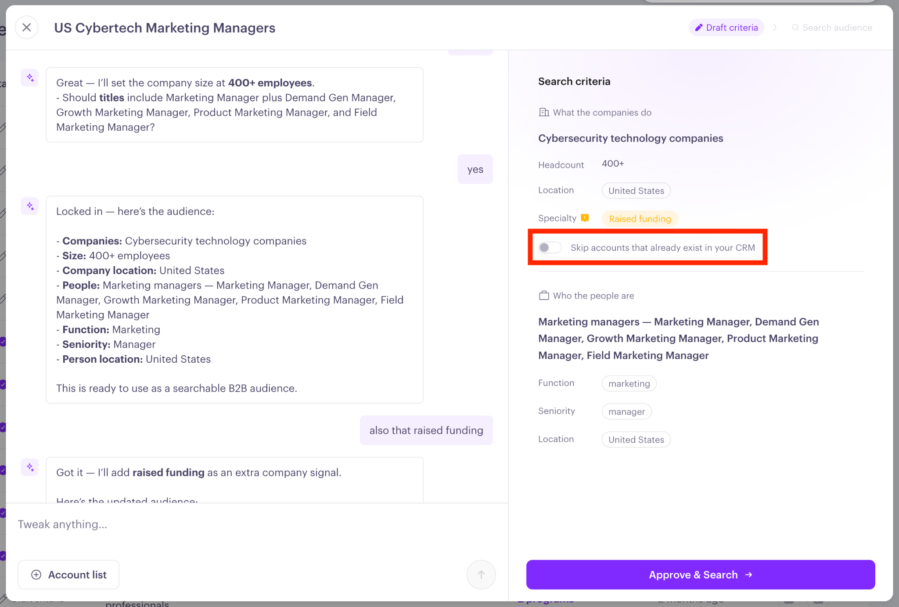The height and width of the screenshot is (607, 899).
Task: Select the Raised funding specialty tag
Action: pyautogui.click(x=640, y=218)
